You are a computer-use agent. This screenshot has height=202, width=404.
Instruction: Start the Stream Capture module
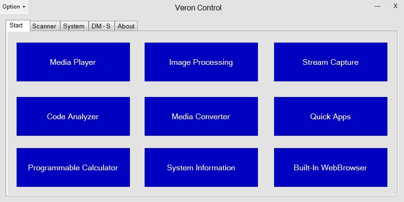(331, 62)
